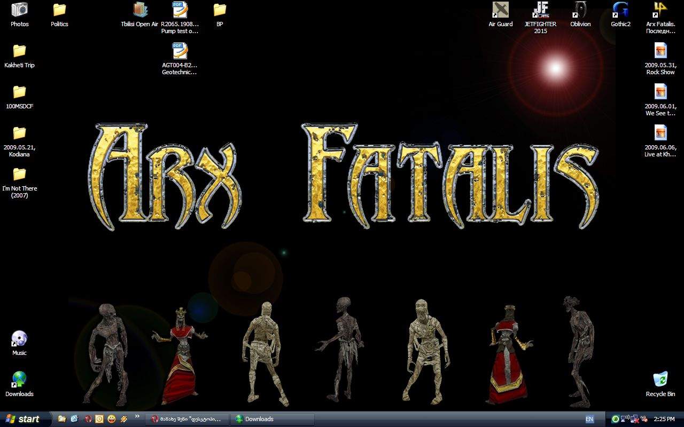The height and width of the screenshot is (427, 684).
Task: Select the AGT004-B2 Geotechnic PDF file
Action: pos(180,52)
